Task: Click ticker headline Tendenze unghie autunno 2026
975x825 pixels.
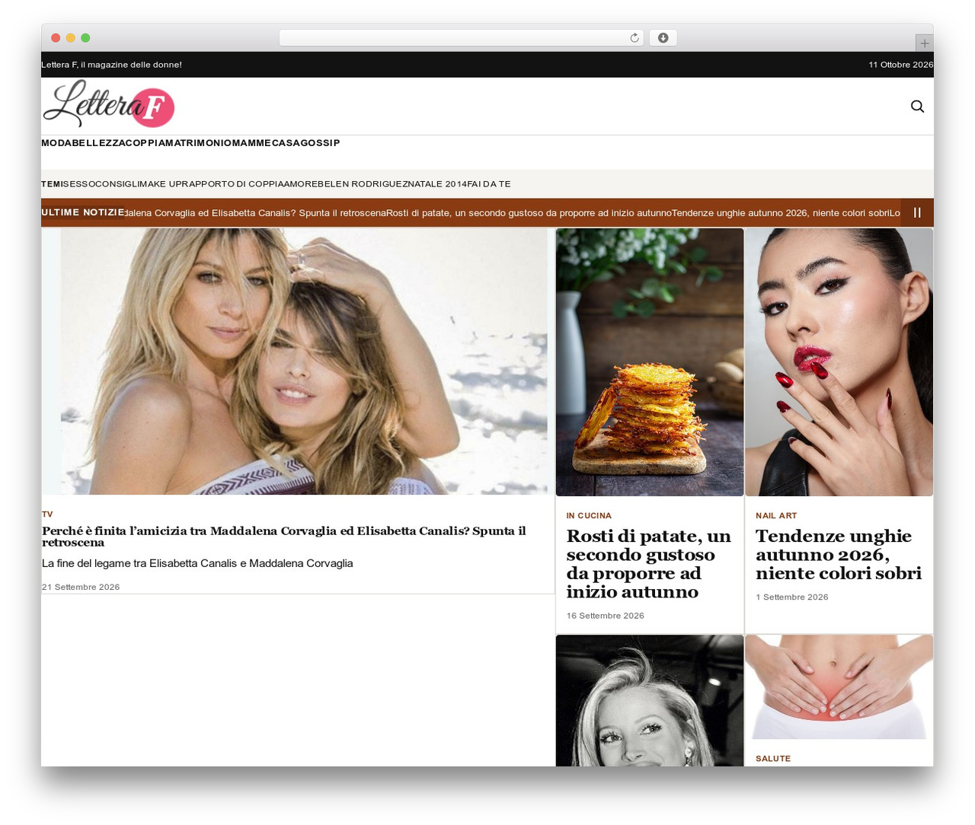Action: point(781,213)
